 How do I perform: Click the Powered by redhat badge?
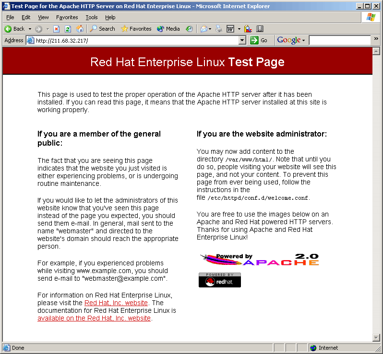(x=220, y=280)
